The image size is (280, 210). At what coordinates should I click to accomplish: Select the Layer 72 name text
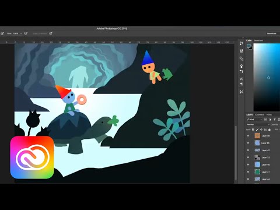point(265,157)
